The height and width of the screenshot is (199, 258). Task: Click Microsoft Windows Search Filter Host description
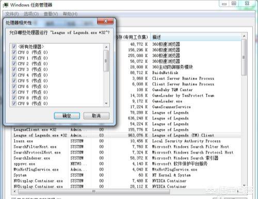click(x=190, y=146)
